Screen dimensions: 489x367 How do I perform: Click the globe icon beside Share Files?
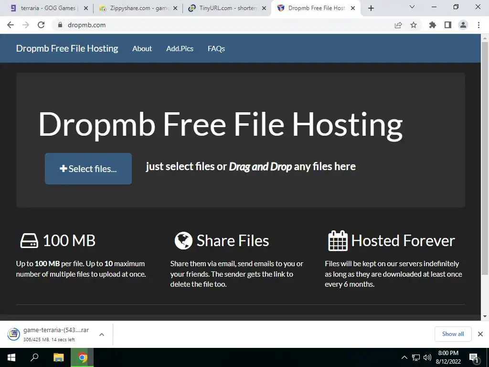(183, 241)
